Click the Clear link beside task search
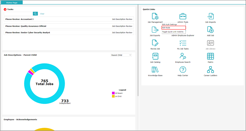 (42, 14)
